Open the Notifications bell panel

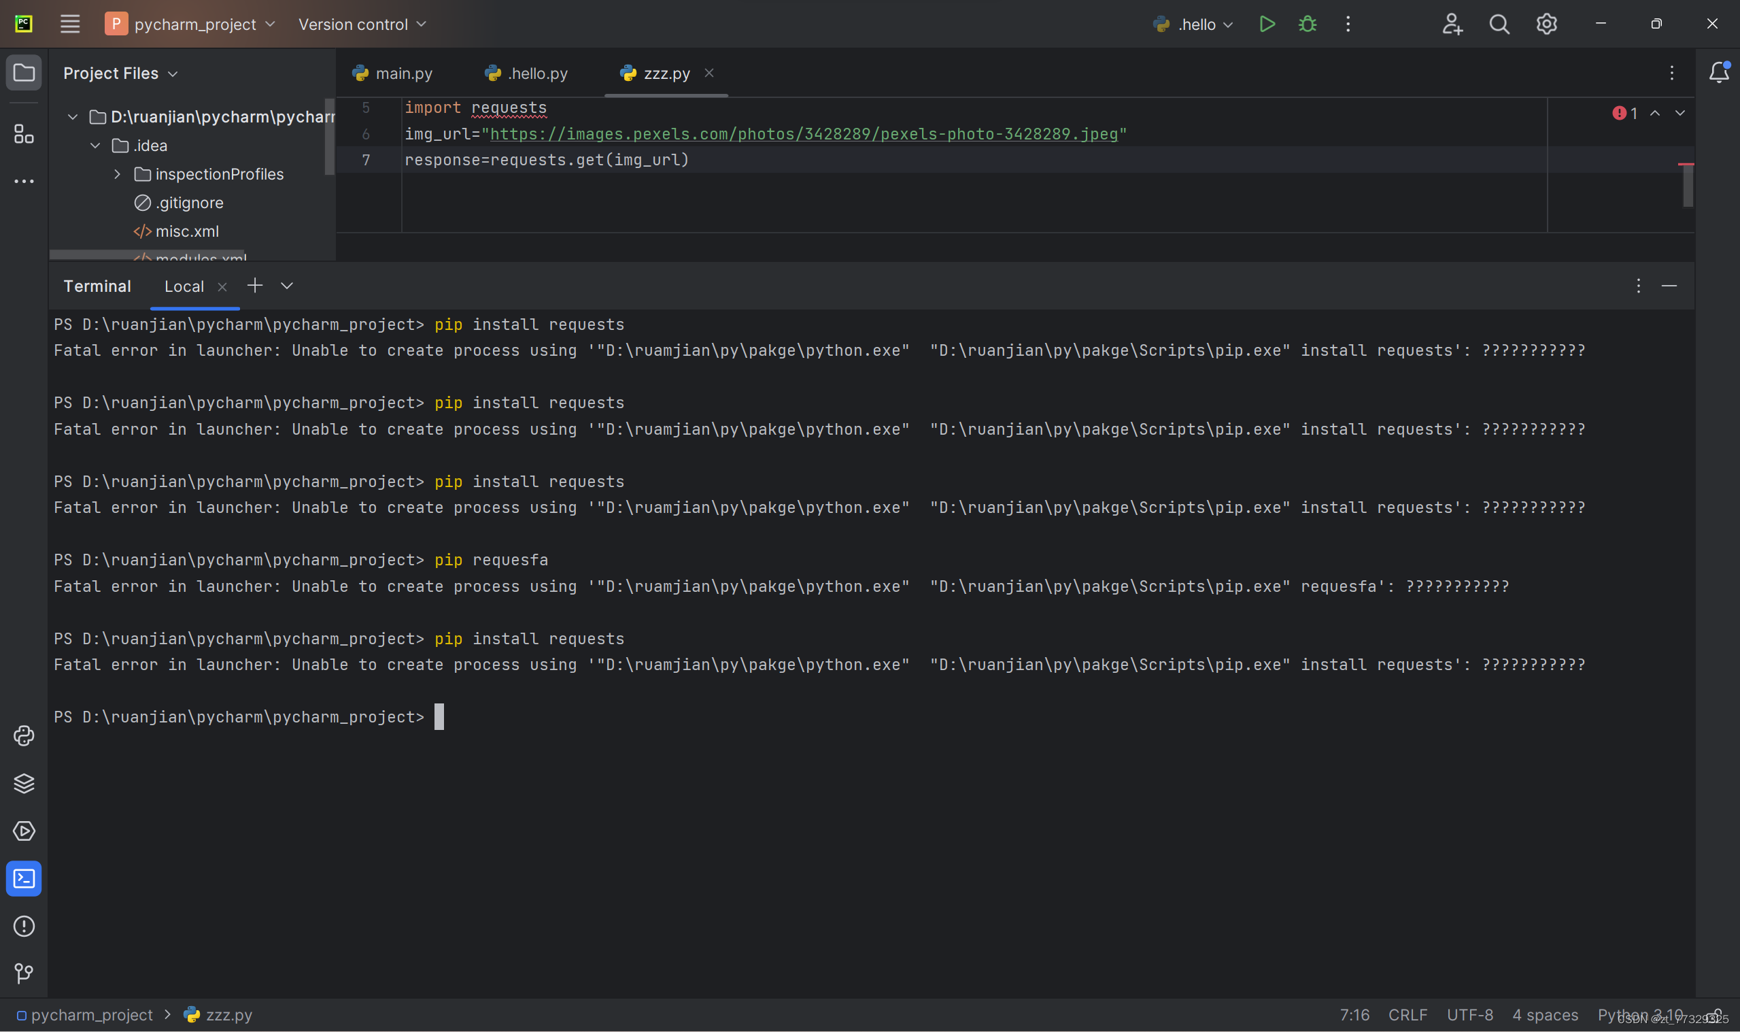tap(1718, 73)
